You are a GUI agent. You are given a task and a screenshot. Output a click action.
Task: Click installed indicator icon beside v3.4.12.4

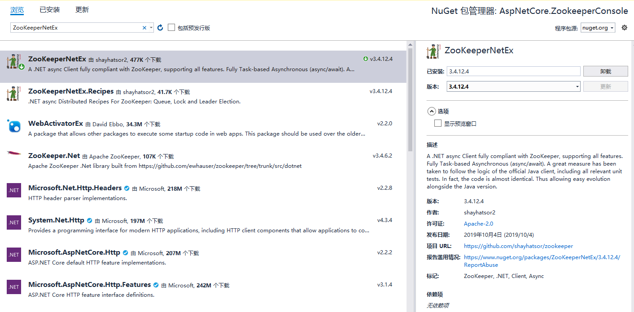pyautogui.click(x=365, y=59)
